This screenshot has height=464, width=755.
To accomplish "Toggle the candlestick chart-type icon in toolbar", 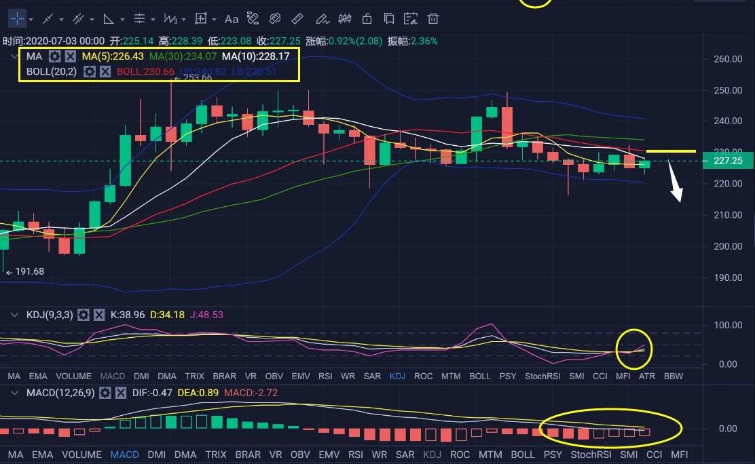I will (x=344, y=19).
